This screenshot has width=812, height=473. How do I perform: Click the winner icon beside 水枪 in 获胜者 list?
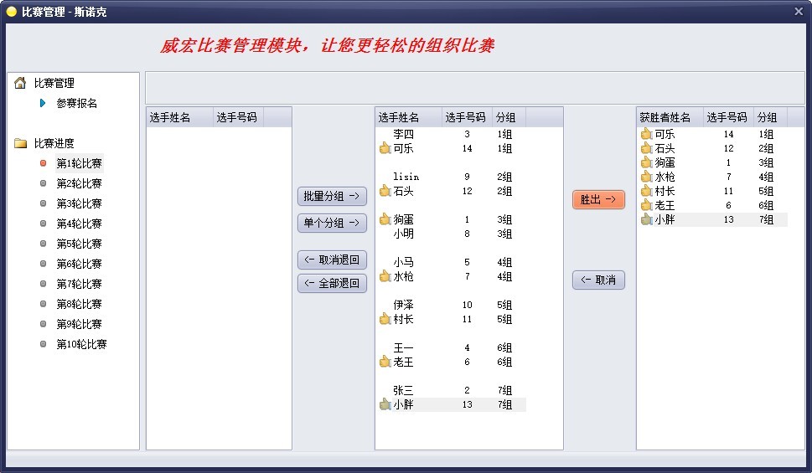coord(646,177)
